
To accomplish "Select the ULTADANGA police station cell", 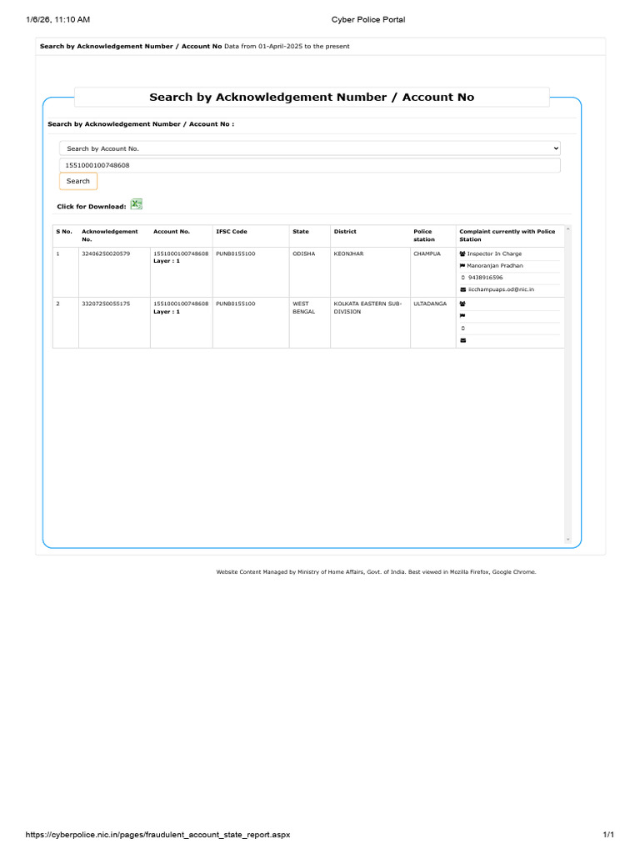I will (x=430, y=304).
